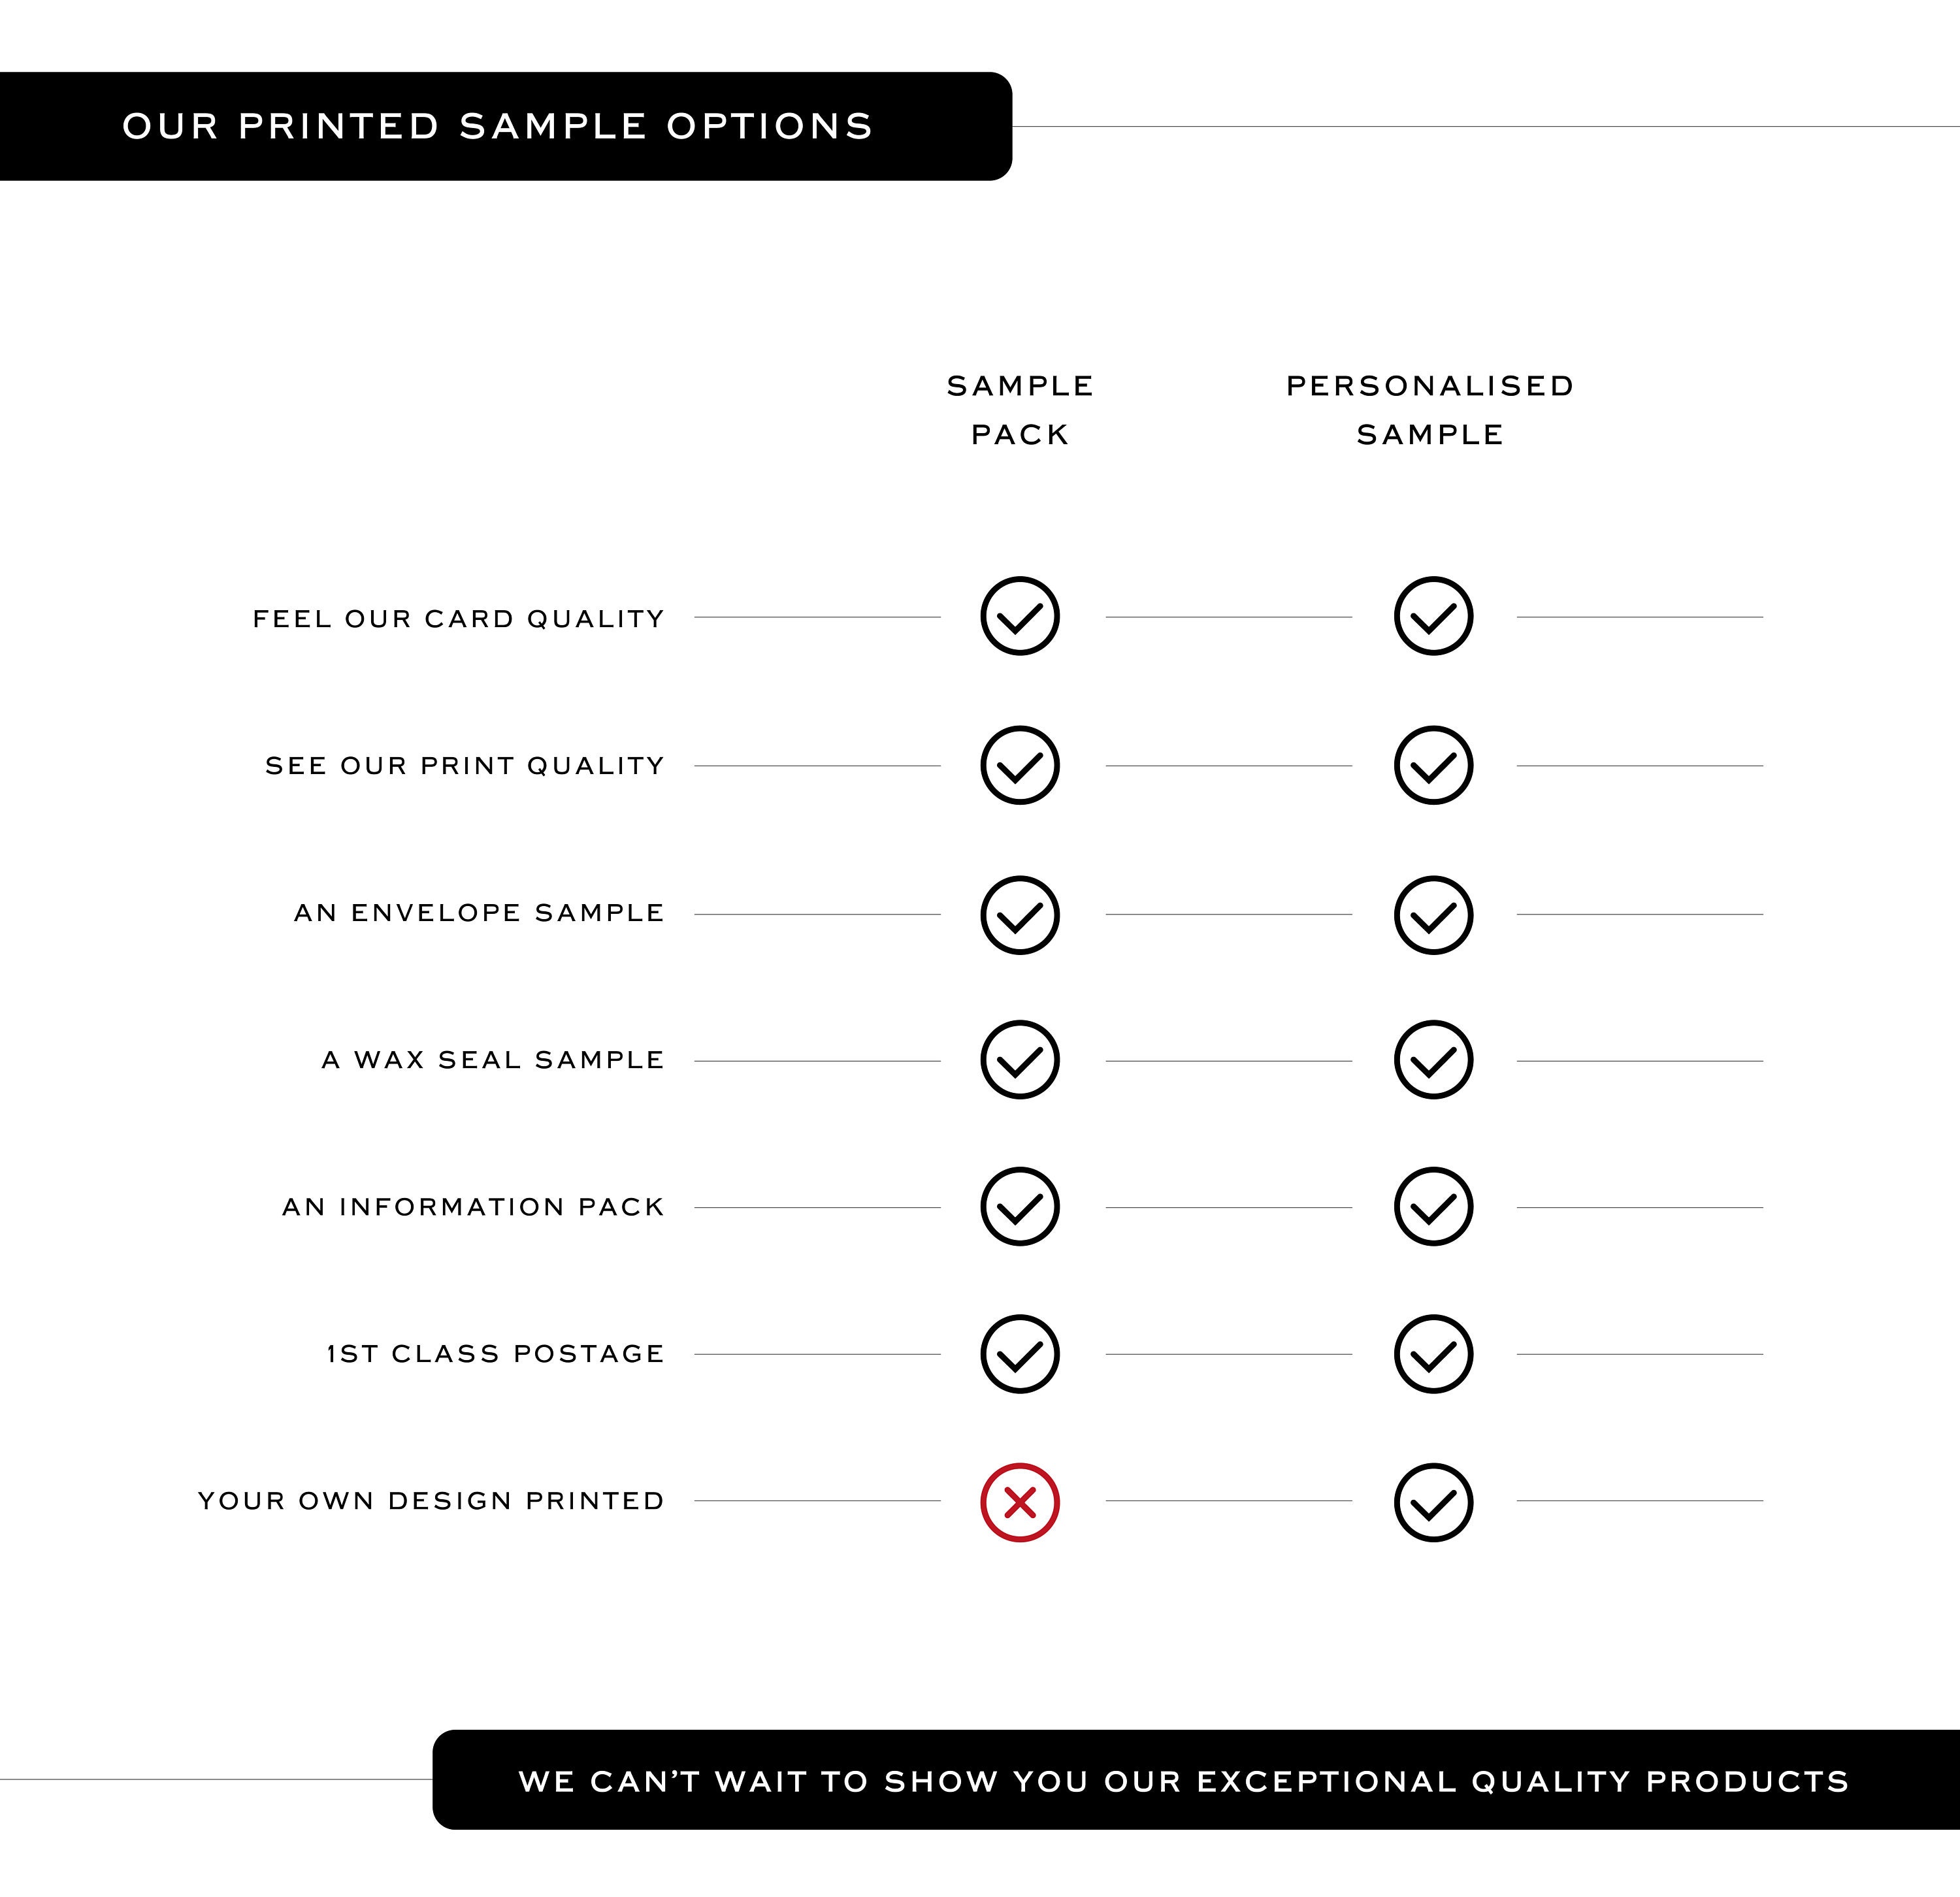Select the Sample Pack print quality checkmark

tap(1019, 765)
